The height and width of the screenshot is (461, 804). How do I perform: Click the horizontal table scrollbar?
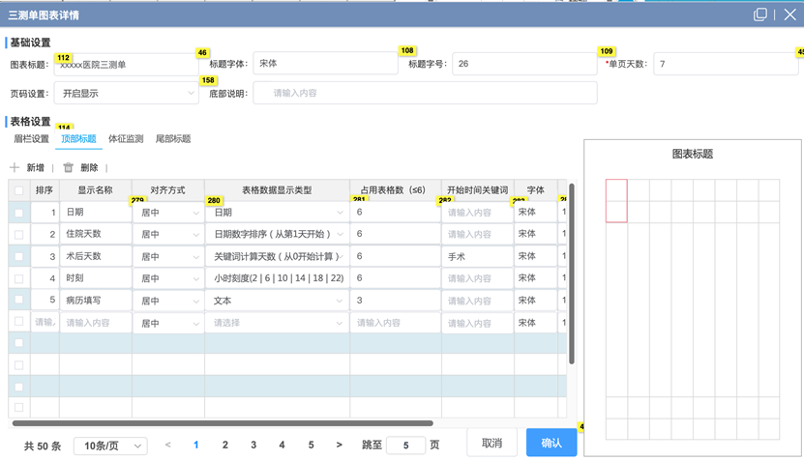pos(223,423)
